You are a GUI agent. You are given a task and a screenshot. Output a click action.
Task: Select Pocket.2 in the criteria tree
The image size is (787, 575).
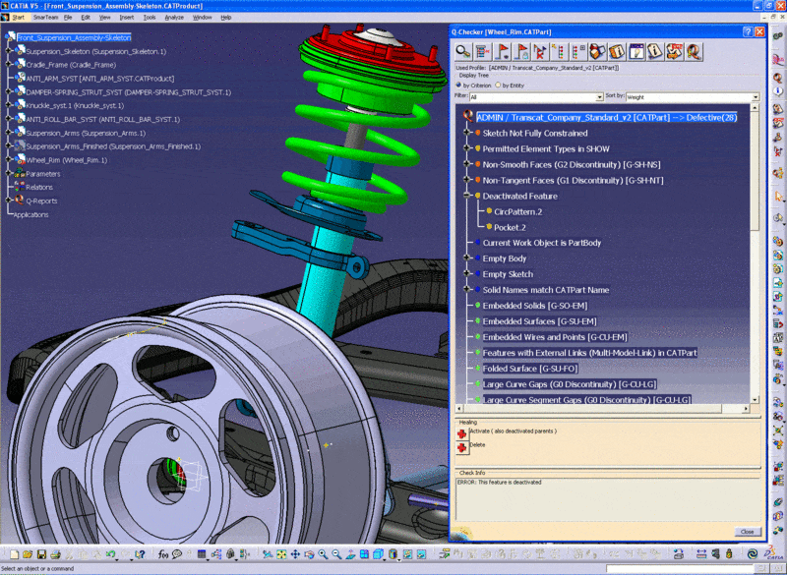(511, 227)
